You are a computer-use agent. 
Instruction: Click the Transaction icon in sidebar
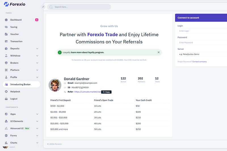pyautogui.click(x=6, y=41)
